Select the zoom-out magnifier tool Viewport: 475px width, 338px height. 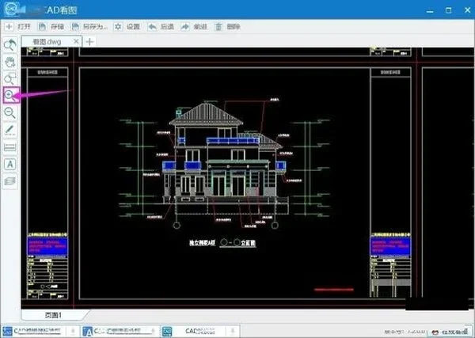10,112
